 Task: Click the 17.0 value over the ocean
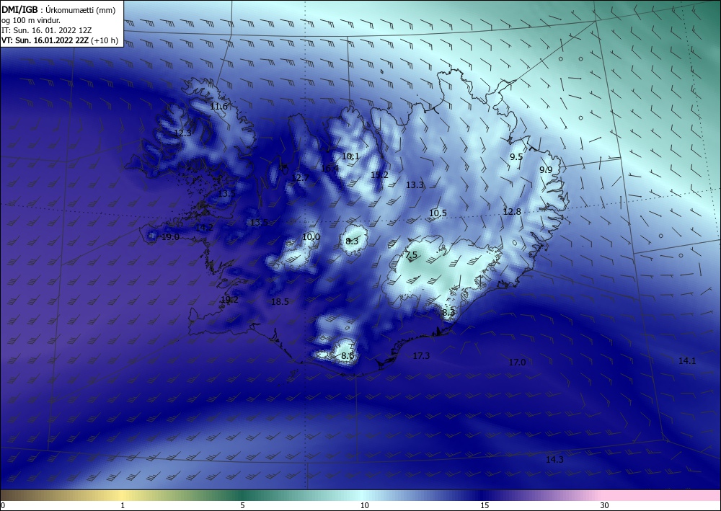click(x=517, y=363)
